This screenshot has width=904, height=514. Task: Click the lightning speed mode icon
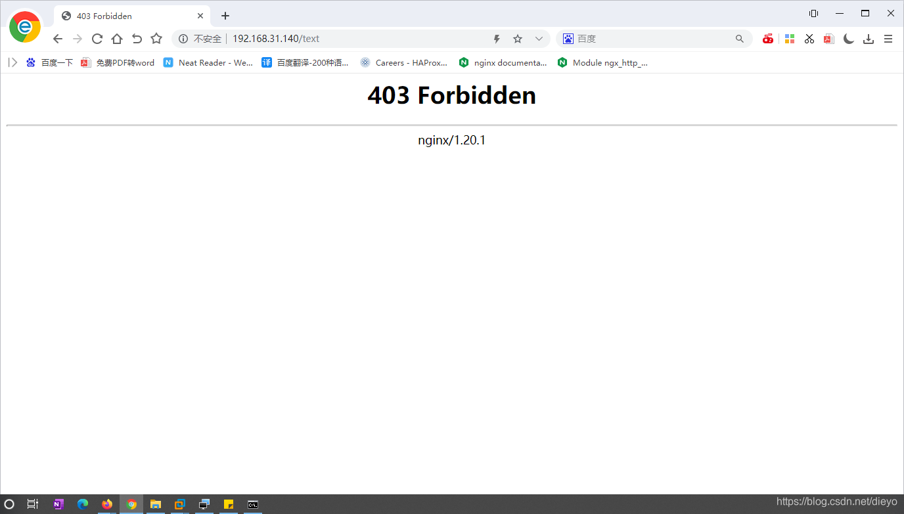pos(497,39)
